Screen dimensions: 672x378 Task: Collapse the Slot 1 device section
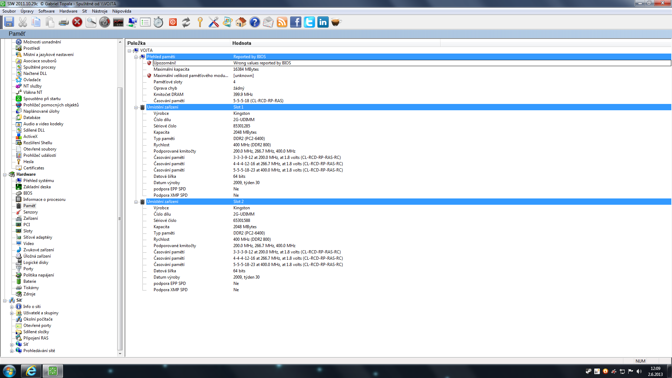pyautogui.click(x=136, y=107)
